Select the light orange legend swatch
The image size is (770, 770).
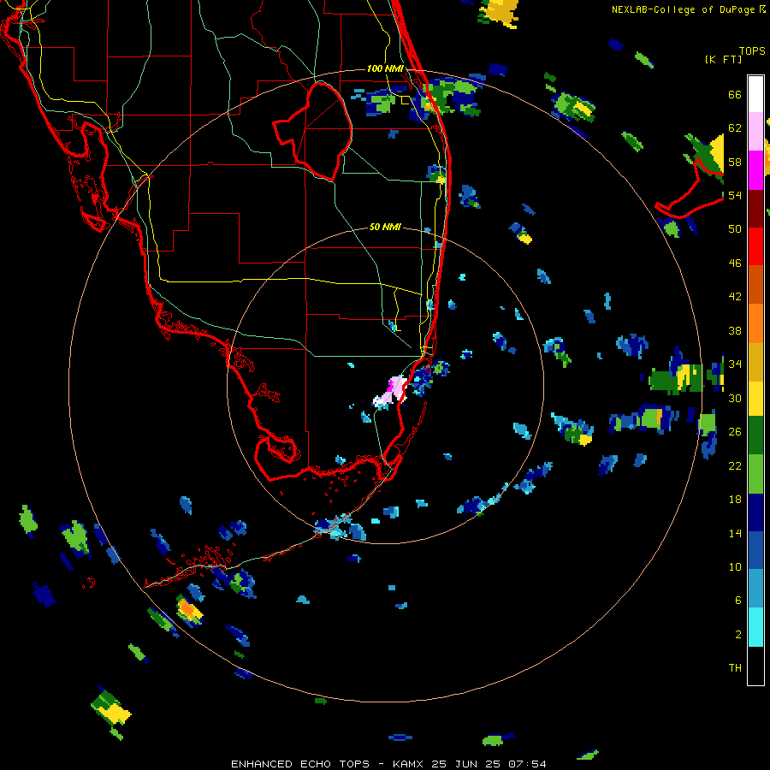point(755,323)
